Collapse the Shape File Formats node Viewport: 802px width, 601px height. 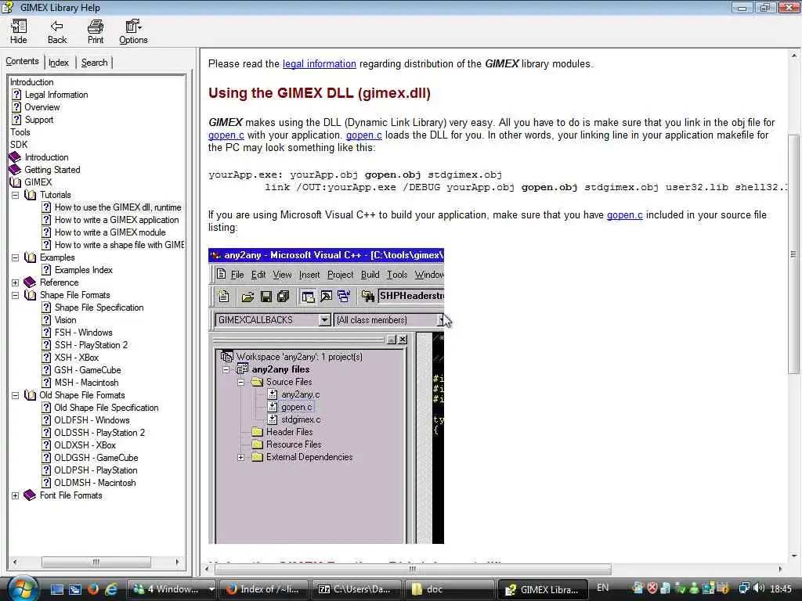(x=16, y=295)
